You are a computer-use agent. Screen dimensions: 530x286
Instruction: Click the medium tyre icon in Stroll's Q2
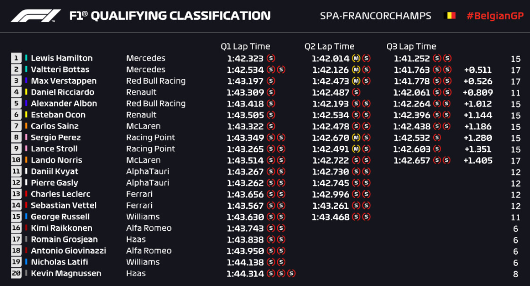click(356, 149)
